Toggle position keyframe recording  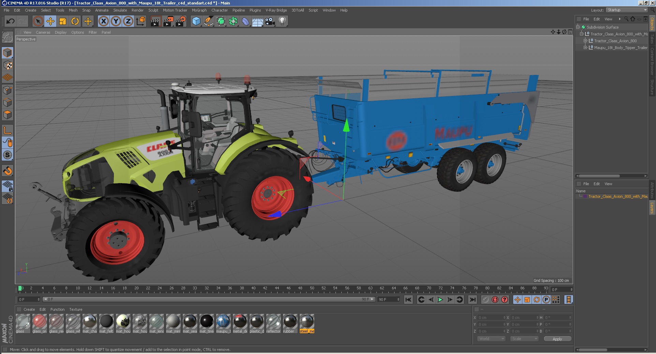518,300
